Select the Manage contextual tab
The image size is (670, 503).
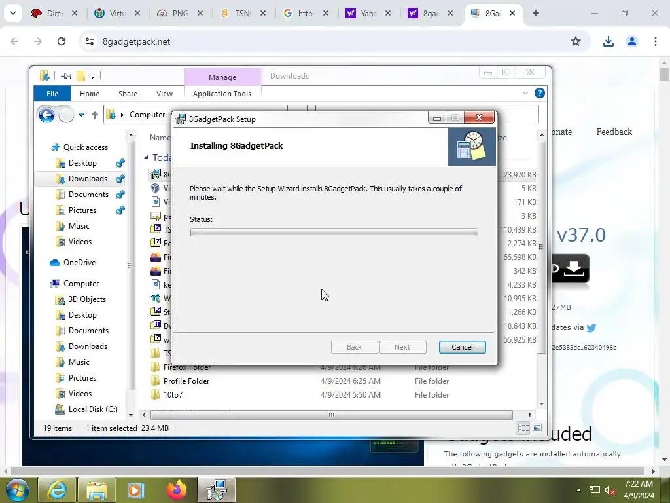[x=222, y=77]
